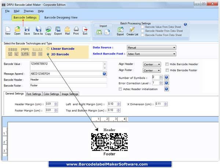Print the barcode with the Print icon
This screenshot has height=168, width=220.
pyautogui.click(x=76, y=30)
